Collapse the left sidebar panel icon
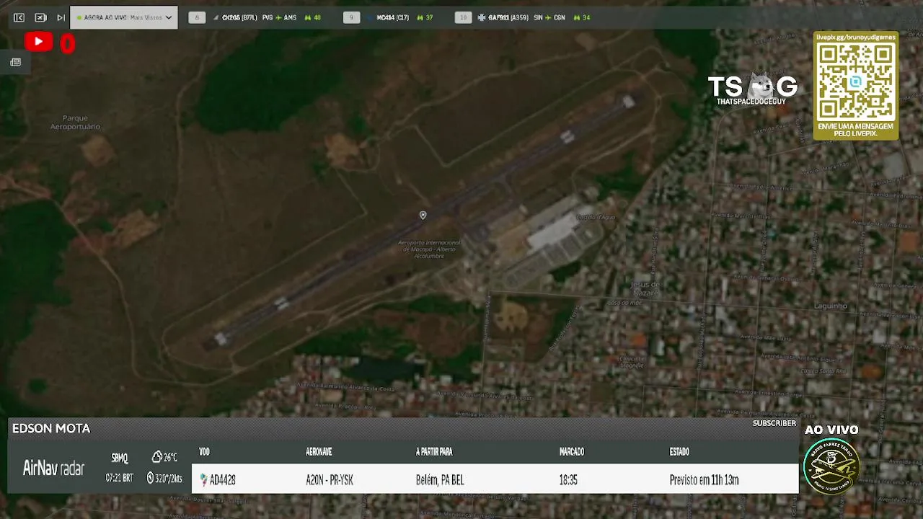 click(x=19, y=17)
